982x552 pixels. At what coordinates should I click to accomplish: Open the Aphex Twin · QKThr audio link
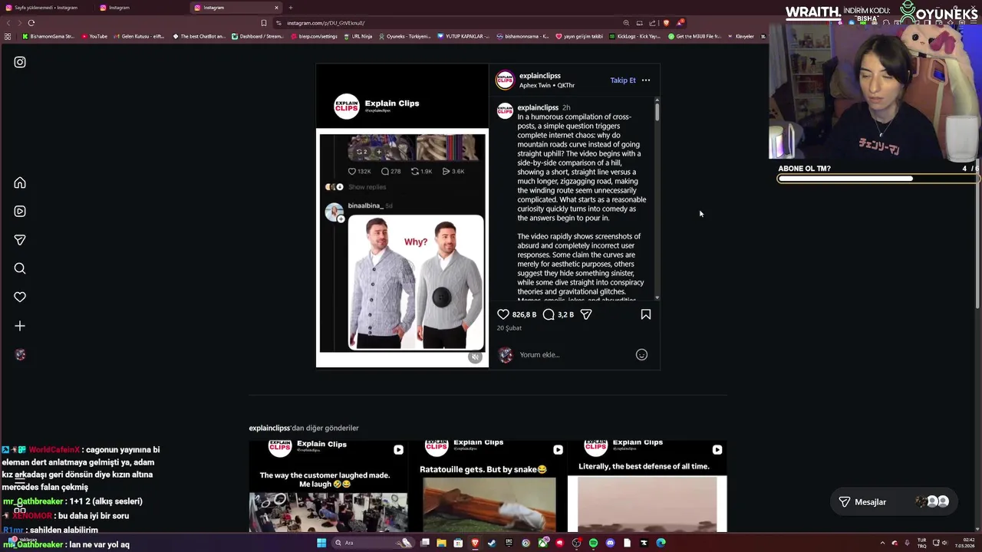(547, 85)
